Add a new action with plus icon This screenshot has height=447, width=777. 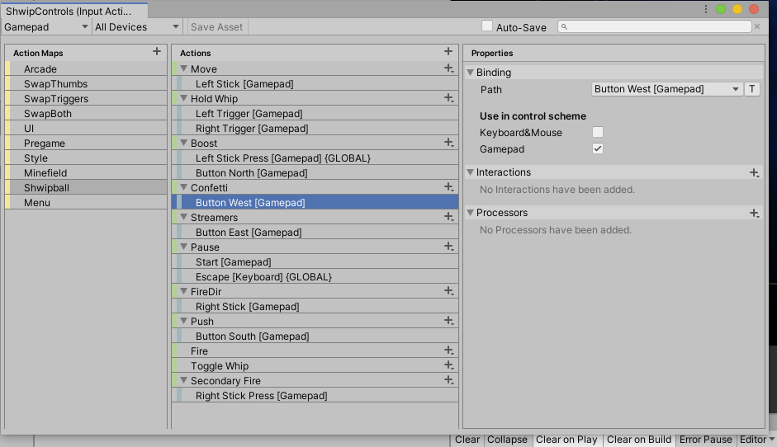pyautogui.click(x=448, y=52)
